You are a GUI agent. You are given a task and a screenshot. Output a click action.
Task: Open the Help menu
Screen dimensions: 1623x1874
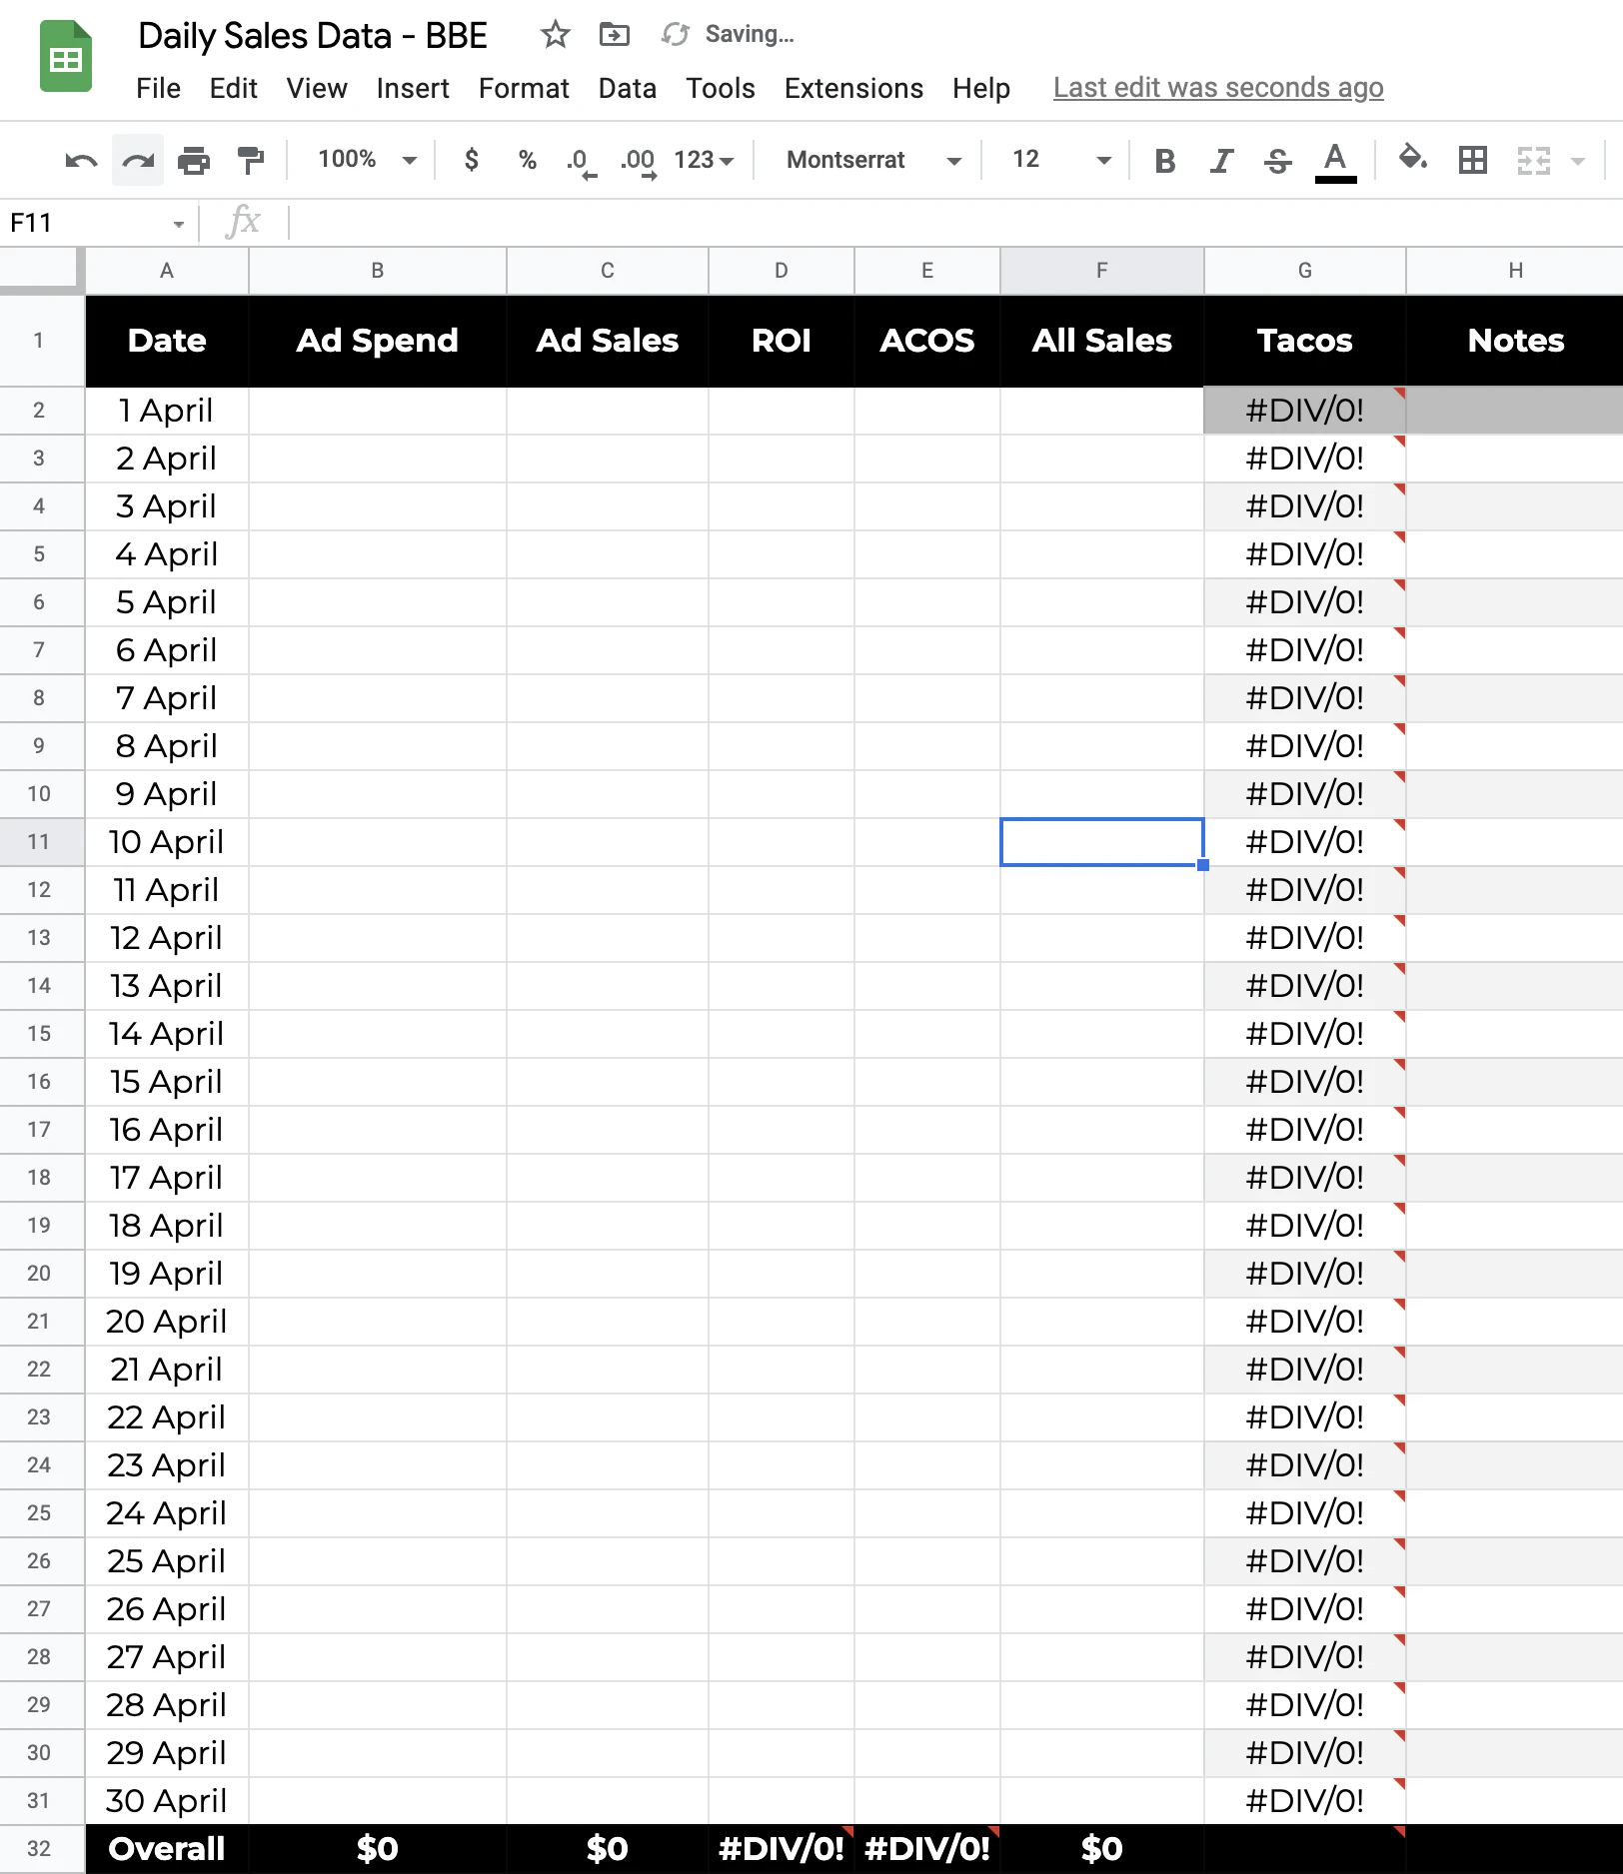(980, 88)
